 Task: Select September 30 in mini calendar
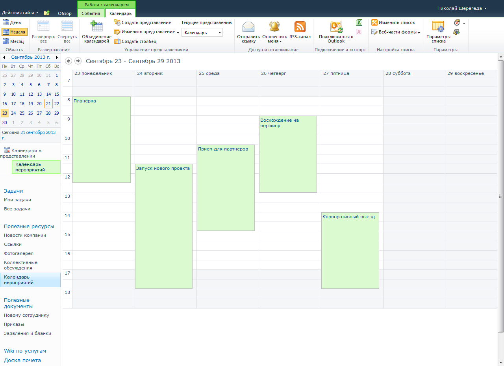pyautogui.click(x=4, y=123)
